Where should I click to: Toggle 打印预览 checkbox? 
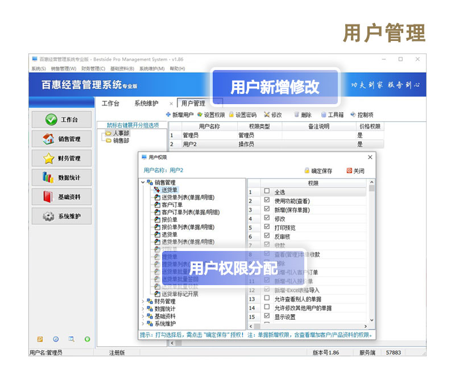[x=267, y=227]
